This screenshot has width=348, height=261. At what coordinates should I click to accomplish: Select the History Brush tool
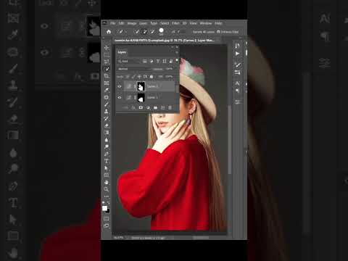(107, 118)
